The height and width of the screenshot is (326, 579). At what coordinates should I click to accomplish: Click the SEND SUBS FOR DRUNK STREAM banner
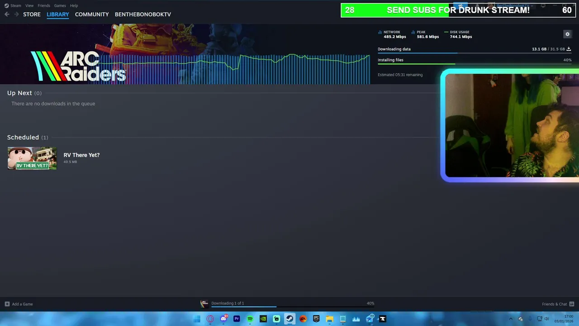458,10
